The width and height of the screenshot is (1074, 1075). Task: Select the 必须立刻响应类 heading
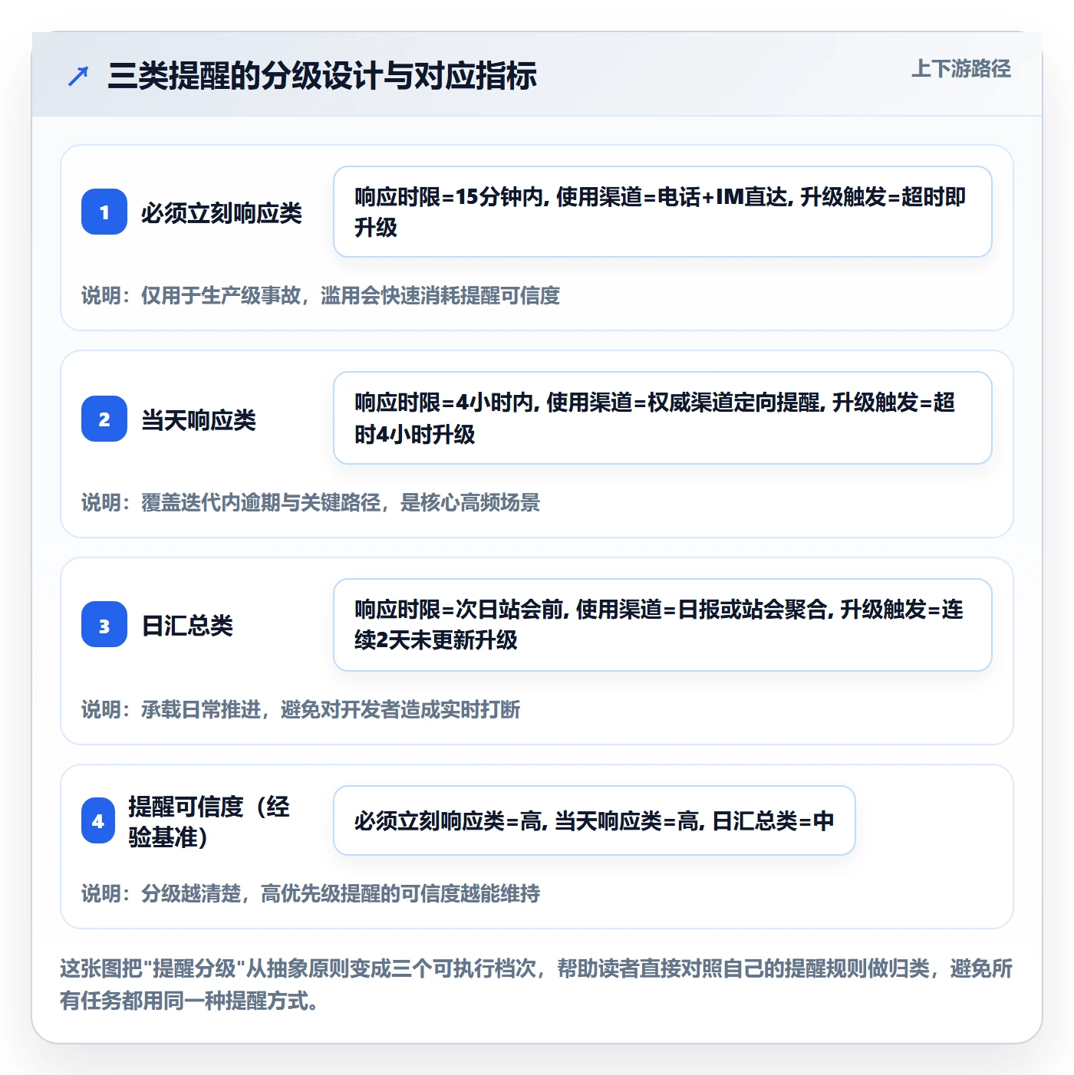(x=222, y=212)
